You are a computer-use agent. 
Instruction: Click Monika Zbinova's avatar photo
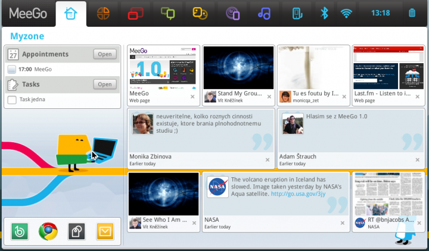pyautogui.click(x=142, y=124)
